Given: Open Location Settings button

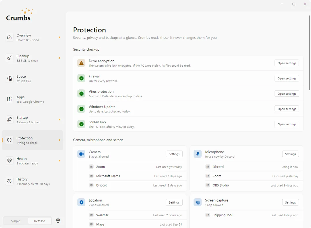Looking at the screenshot, I should 174,202.
